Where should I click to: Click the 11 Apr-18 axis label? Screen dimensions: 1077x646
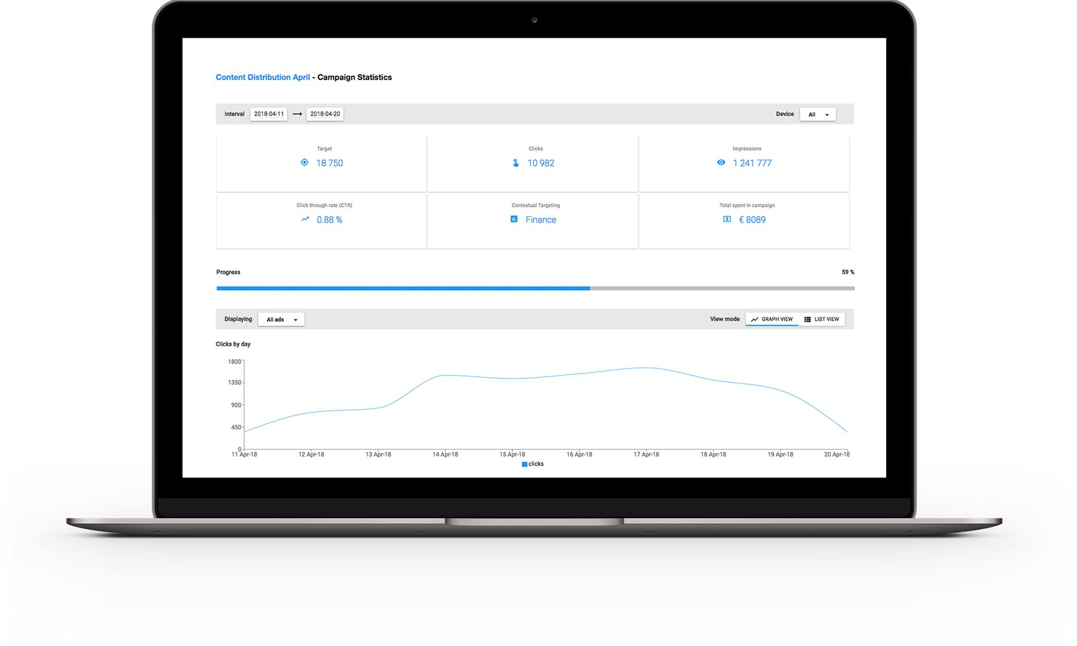[244, 455]
